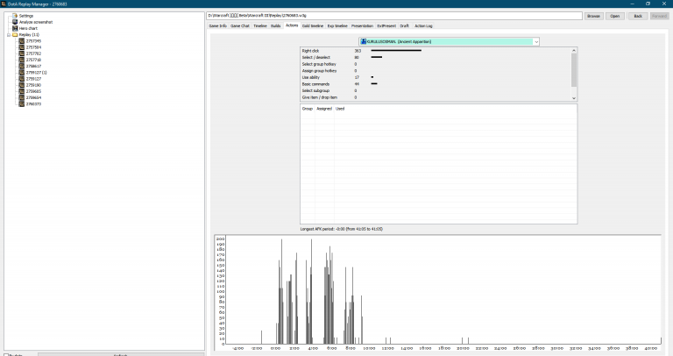Open replay 2760373 at list bottom

[34, 103]
